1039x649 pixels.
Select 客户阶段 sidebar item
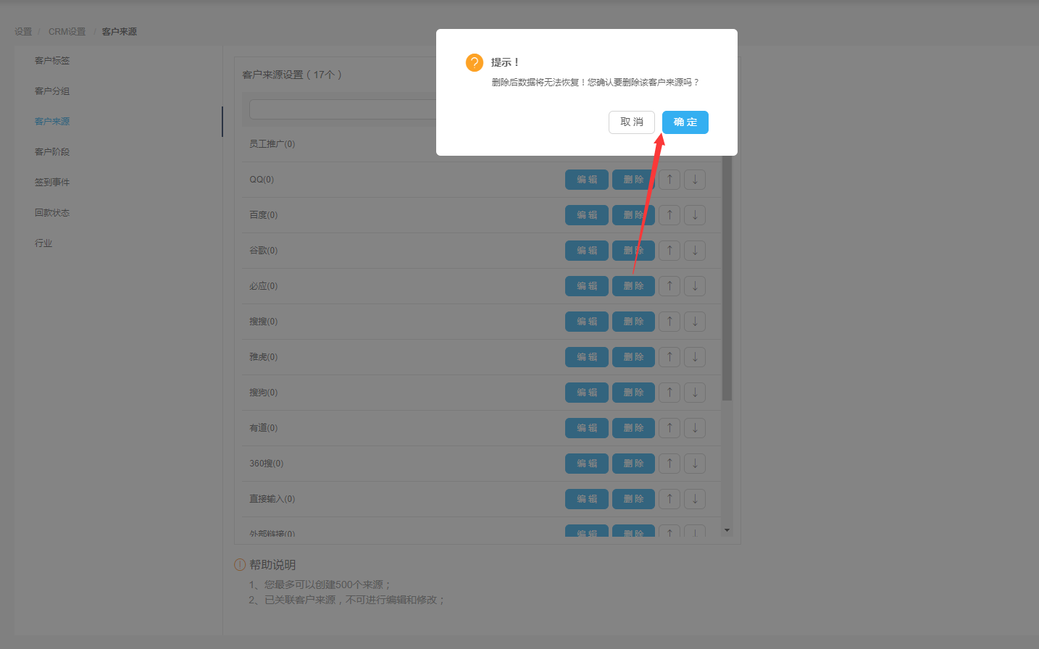pyautogui.click(x=52, y=152)
